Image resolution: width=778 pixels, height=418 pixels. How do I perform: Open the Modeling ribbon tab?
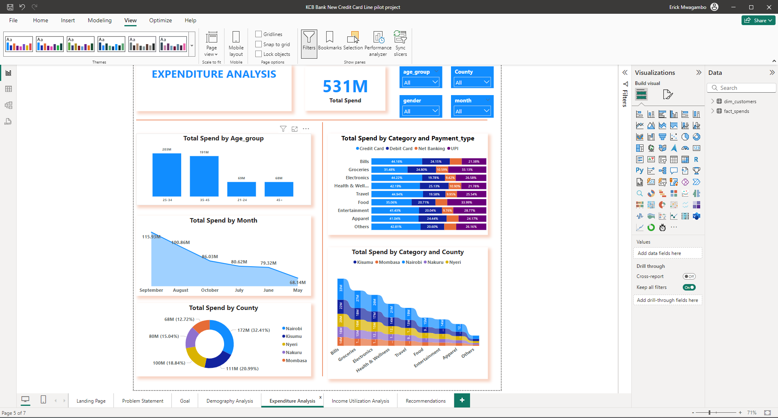coord(100,20)
